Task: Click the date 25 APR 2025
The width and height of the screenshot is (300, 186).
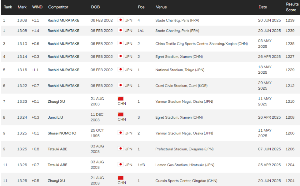Action: [x=269, y=165]
